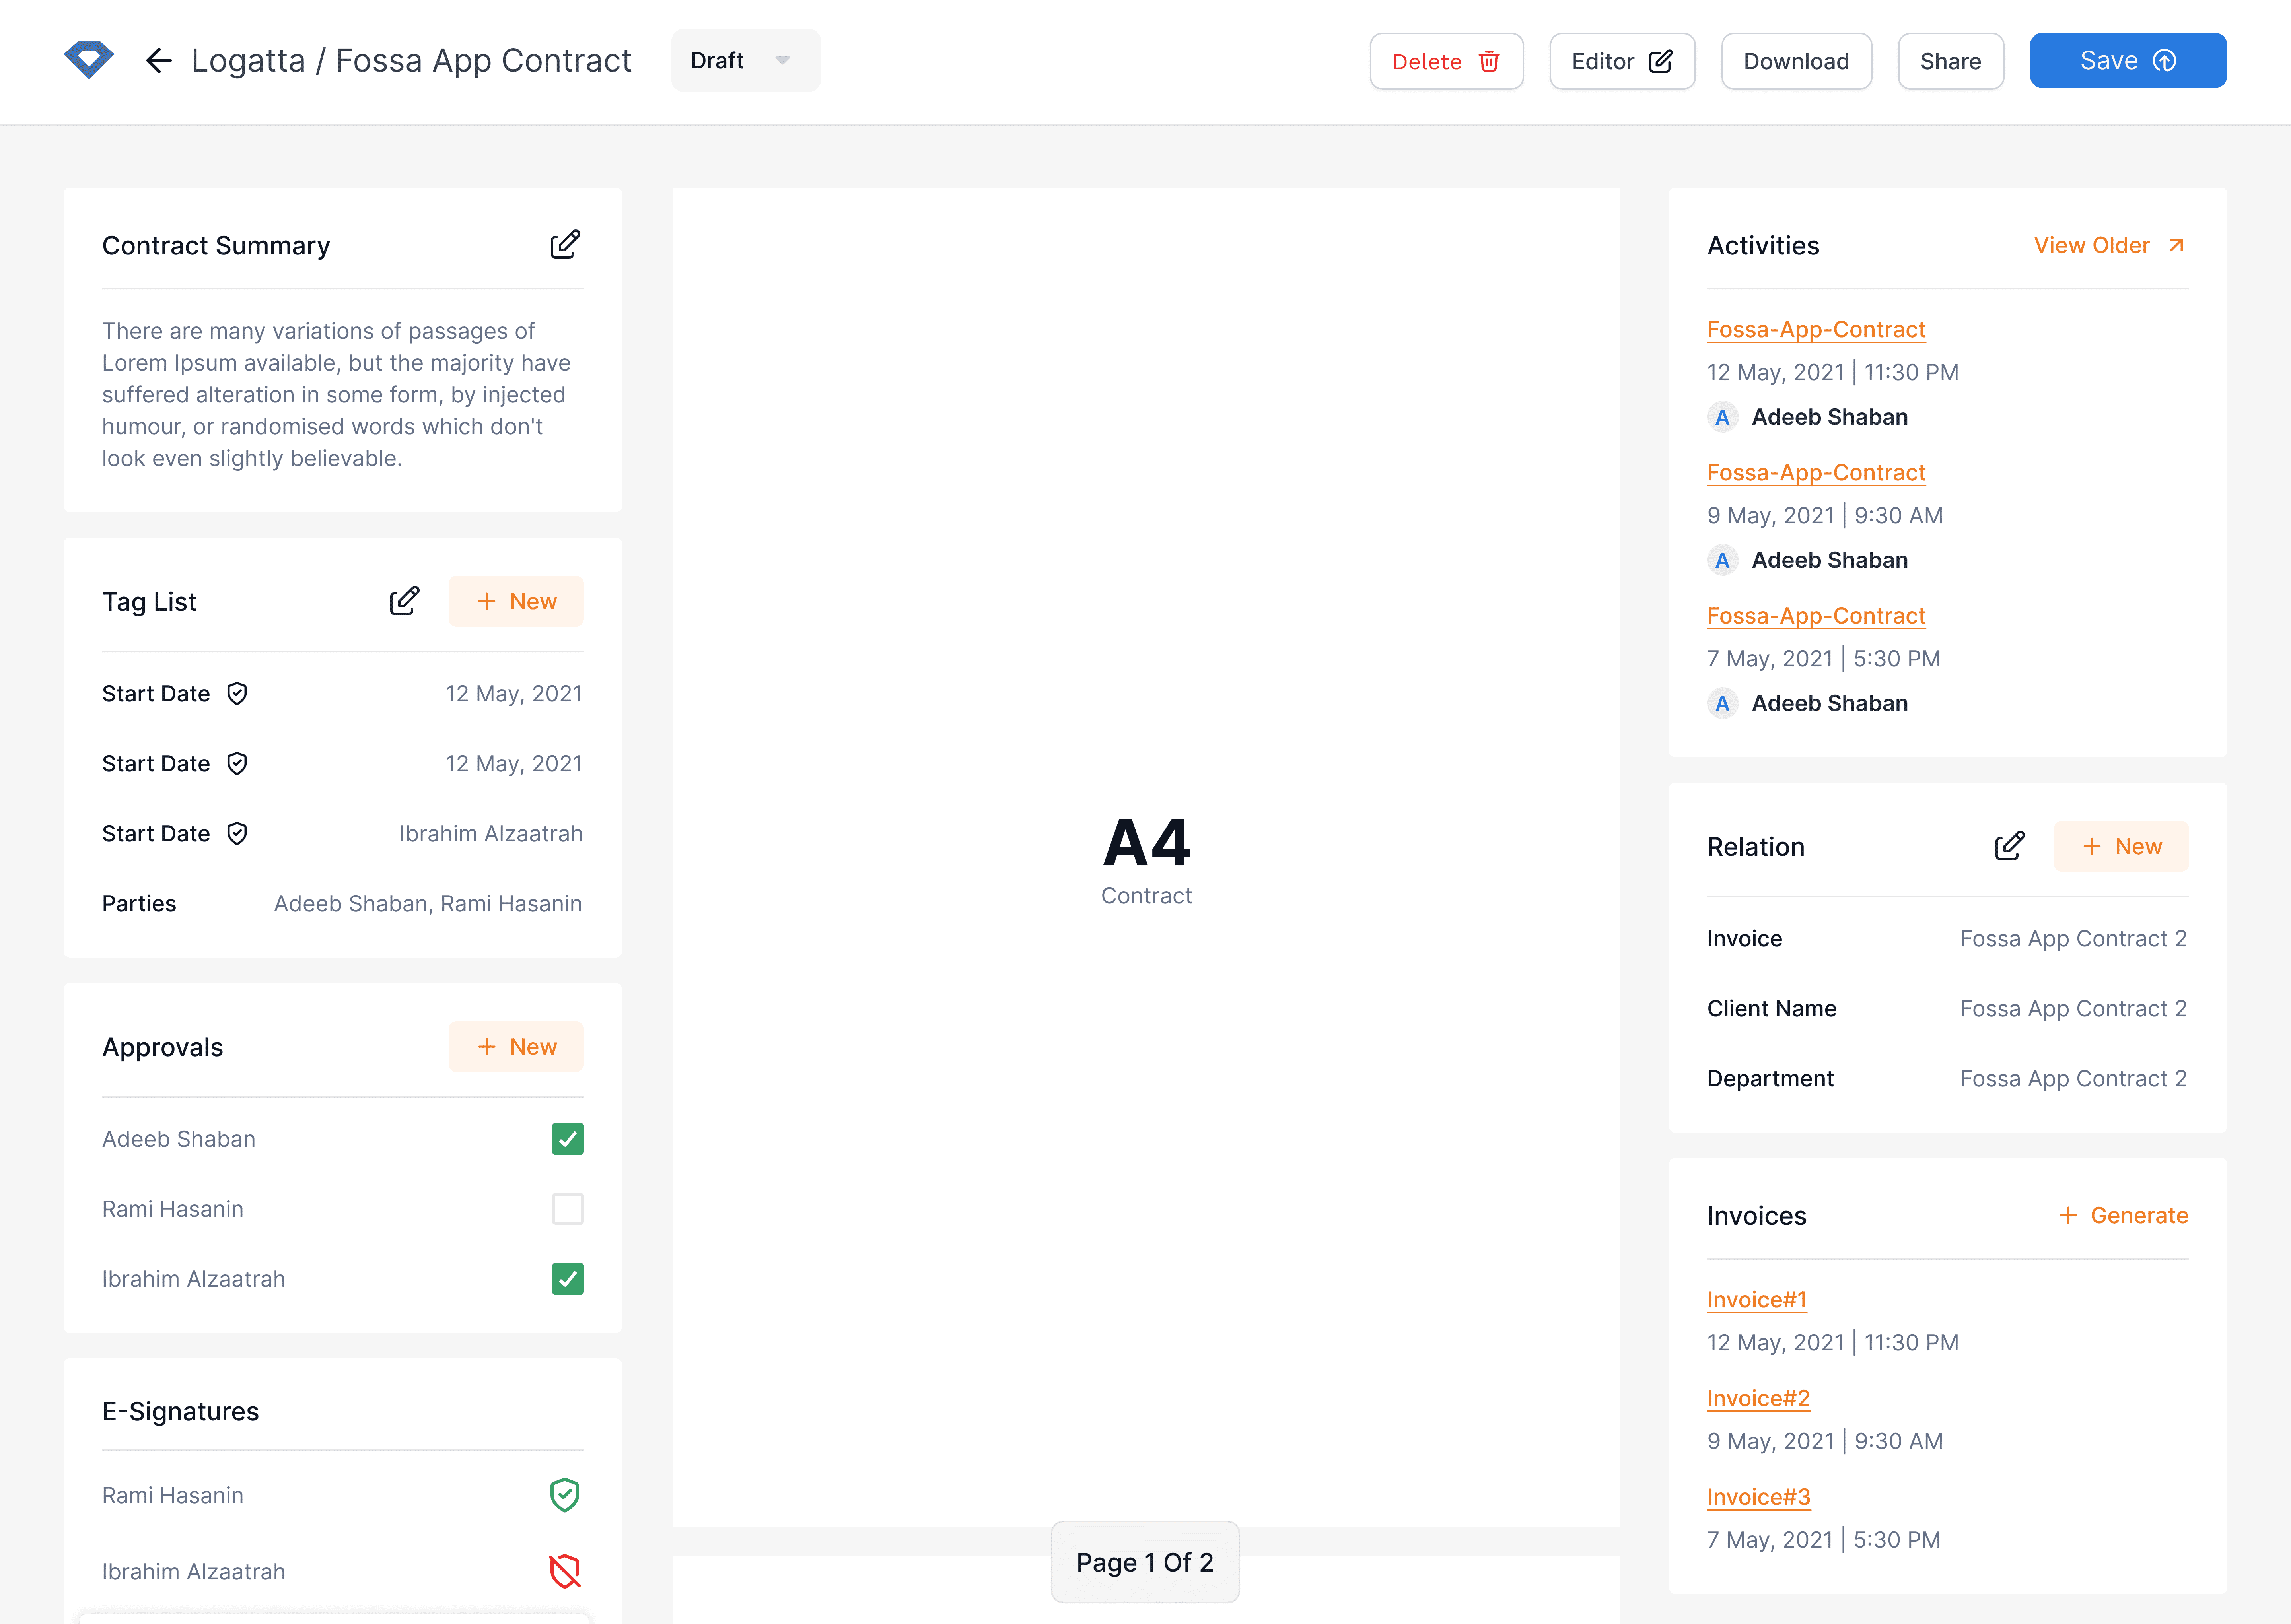The height and width of the screenshot is (1624, 2291).
Task: Toggle Ibrahim Alzaatrah's approval checkbox
Action: (567, 1279)
